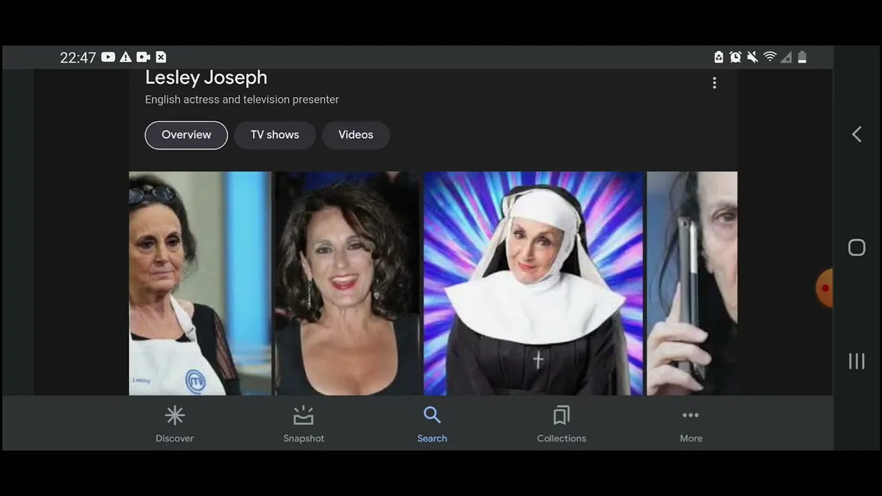Viewport: 882px width, 496px height.
Task: Tap the red floating recorder bubble
Action: [824, 288]
